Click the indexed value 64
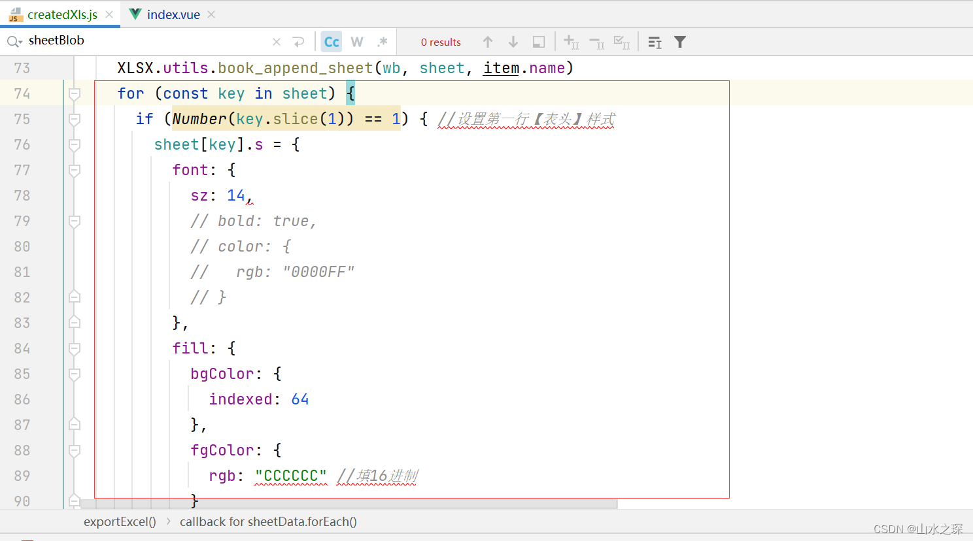The width and height of the screenshot is (973, 541). pos(300,399)
